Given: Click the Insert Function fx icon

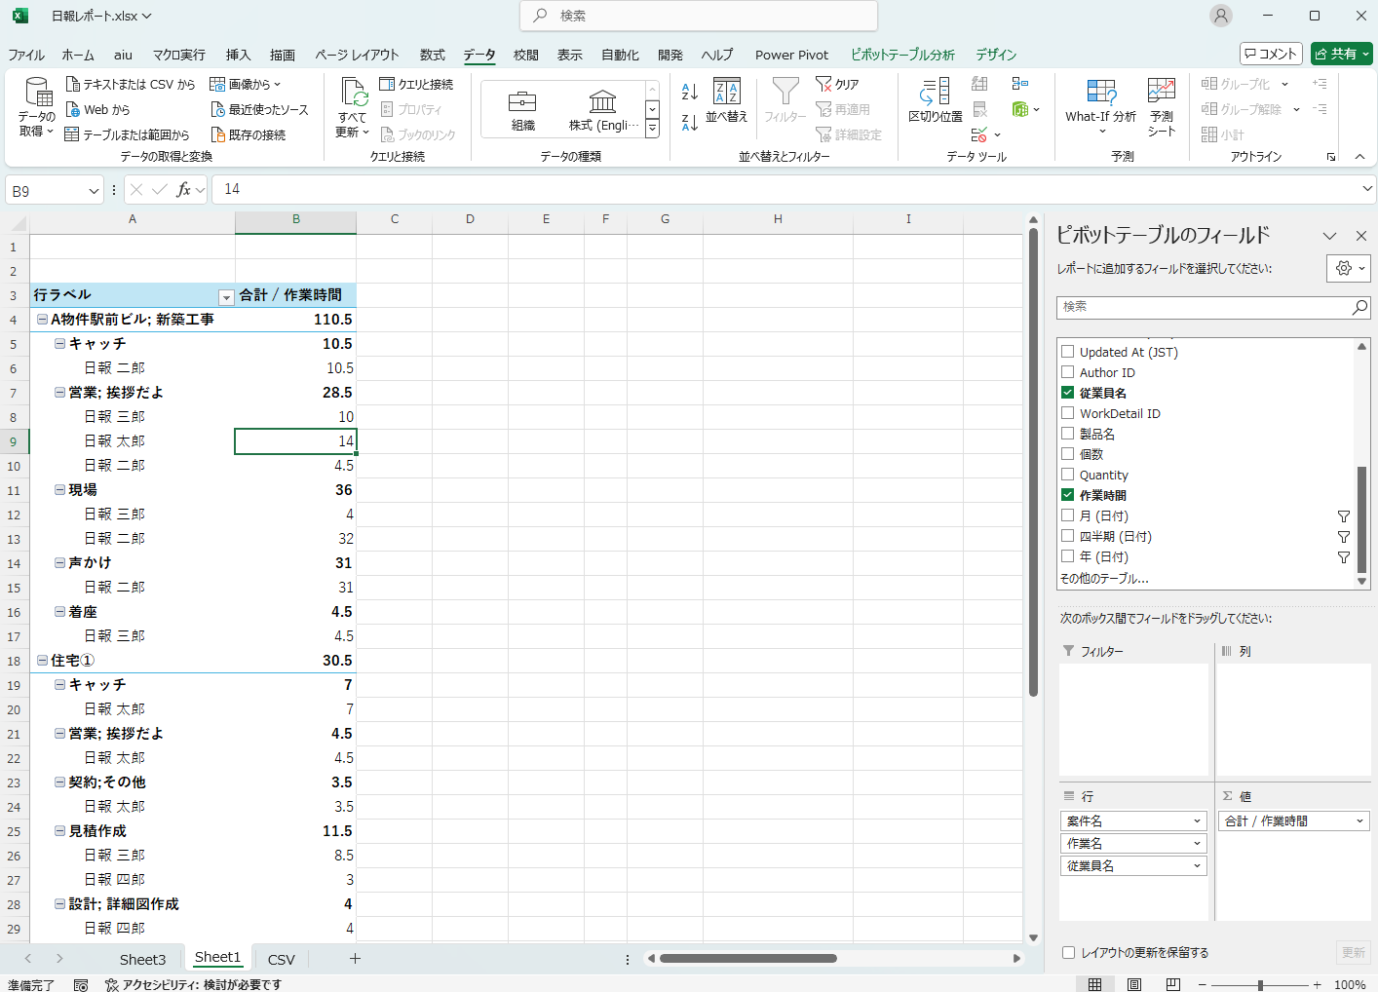Looking at the screenshot, I should [183, 190].
